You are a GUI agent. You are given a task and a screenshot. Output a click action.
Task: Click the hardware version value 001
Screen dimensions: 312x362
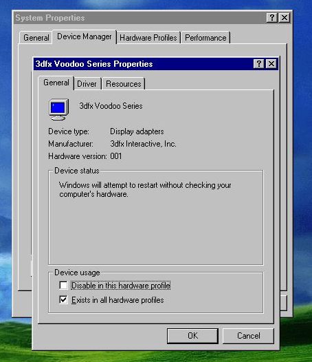coord(115,156)
